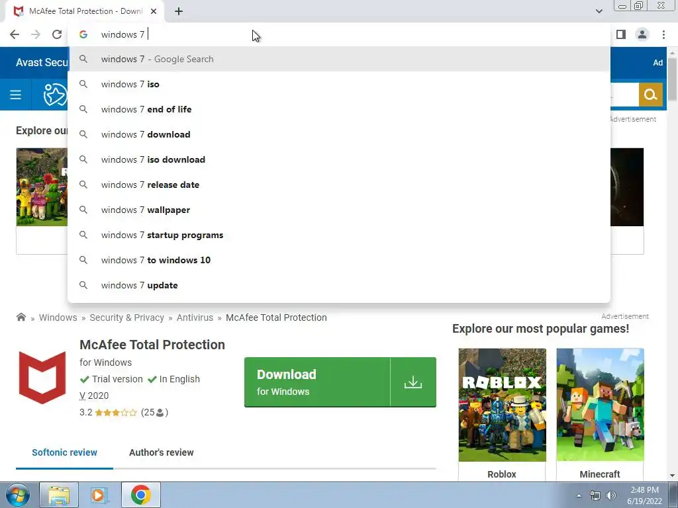Open the Security & Privacy breadcrumb link
The width and height of the screenshot is (678, 508).
pyautogui.click(x=126, y=317)
